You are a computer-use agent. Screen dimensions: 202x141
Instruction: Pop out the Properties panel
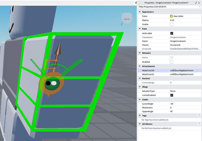click(196, 3)
